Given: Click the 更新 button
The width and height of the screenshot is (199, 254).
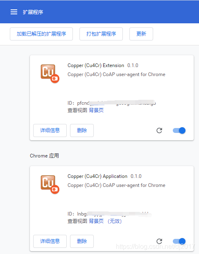Looking at the screenshot, I should [141, 34].
